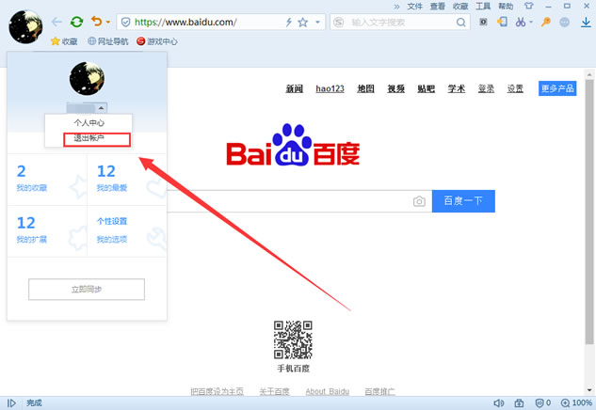Click the 设置 link on Baidu
The height and width of the screenshot is (410, 596).
point(515,88)
